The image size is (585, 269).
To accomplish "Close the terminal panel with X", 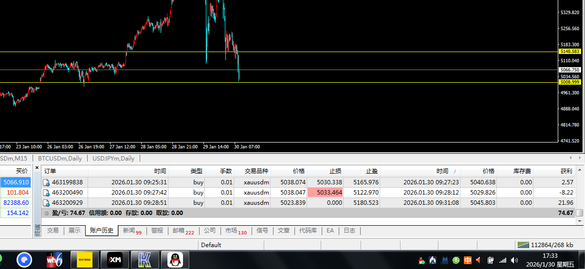I will pyautogui.click(x=37, y=168).
